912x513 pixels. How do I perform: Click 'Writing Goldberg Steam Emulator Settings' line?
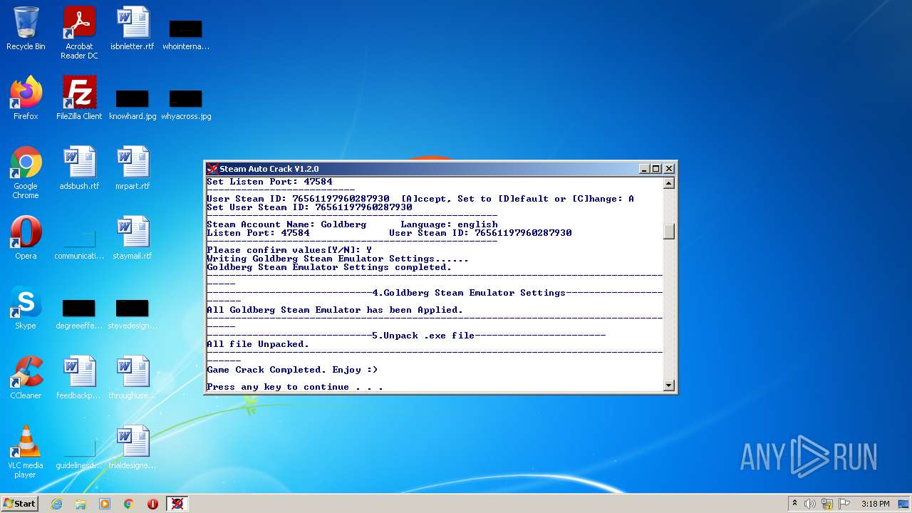(338, 259)
